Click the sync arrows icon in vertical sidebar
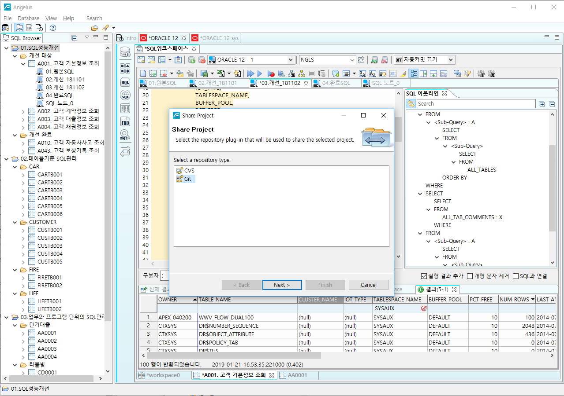 click(125, 151)
